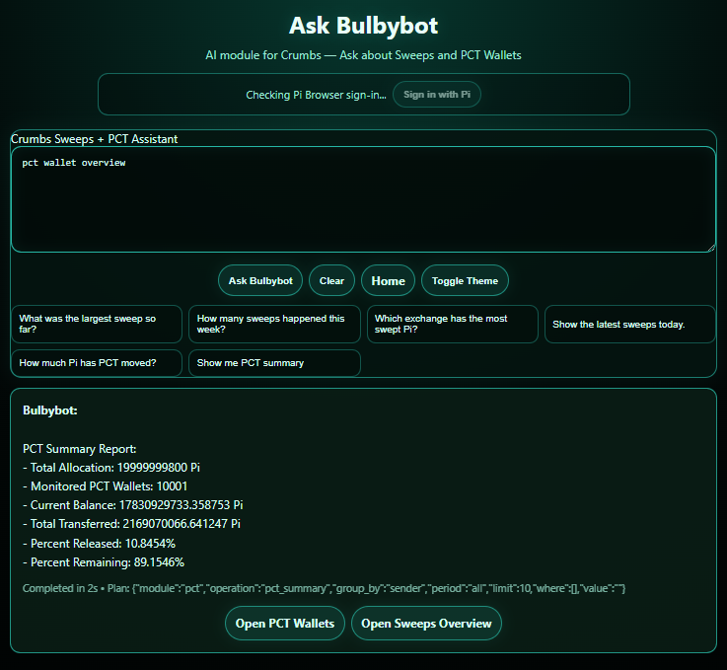The image size is (727, 670).
Task: Click 'PCT Summary Report:' line
Action: click(x=79, y=449)
